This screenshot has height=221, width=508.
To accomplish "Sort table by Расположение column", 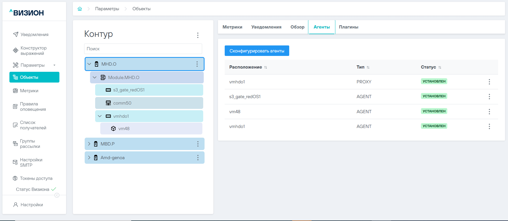I will (x=266, y=67).
